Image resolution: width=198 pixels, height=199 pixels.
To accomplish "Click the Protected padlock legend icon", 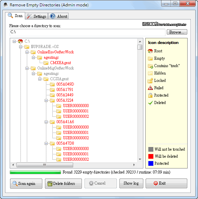I will tap(150, 95).
